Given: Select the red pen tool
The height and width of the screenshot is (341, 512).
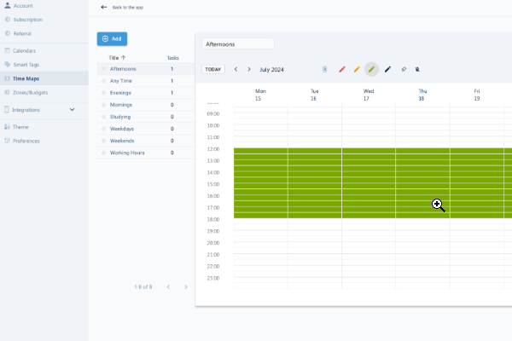Looking at the screenshot, I should [x=342, y=69].
